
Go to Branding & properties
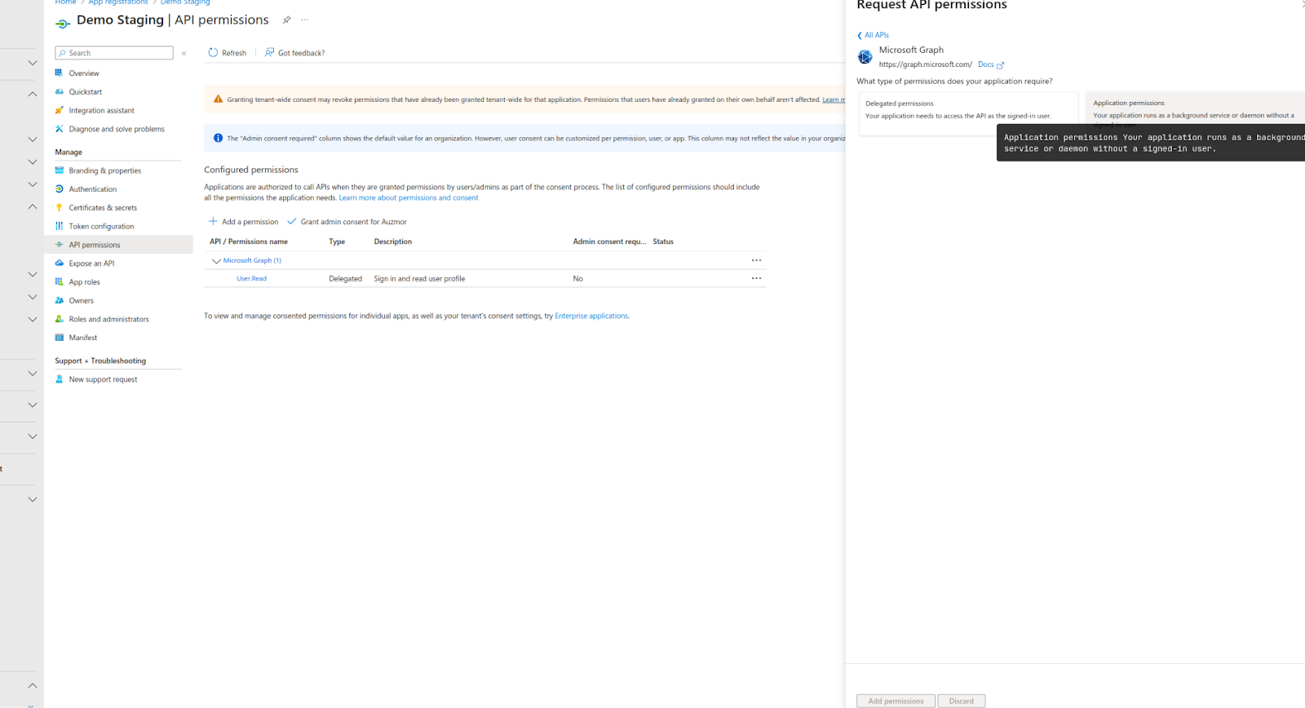[x=104, y=170]
